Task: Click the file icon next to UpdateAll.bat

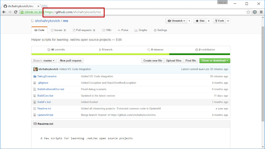Action: tap(35, 115)
